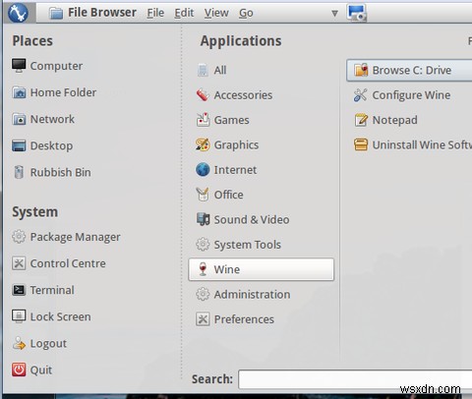
Task: Select the Internet category
Action: 262,170
